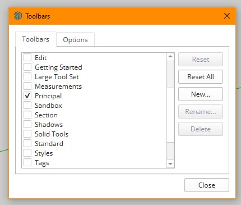Switch to the Options tab
The height and width of the screenshot is (205, 241).
75,39
